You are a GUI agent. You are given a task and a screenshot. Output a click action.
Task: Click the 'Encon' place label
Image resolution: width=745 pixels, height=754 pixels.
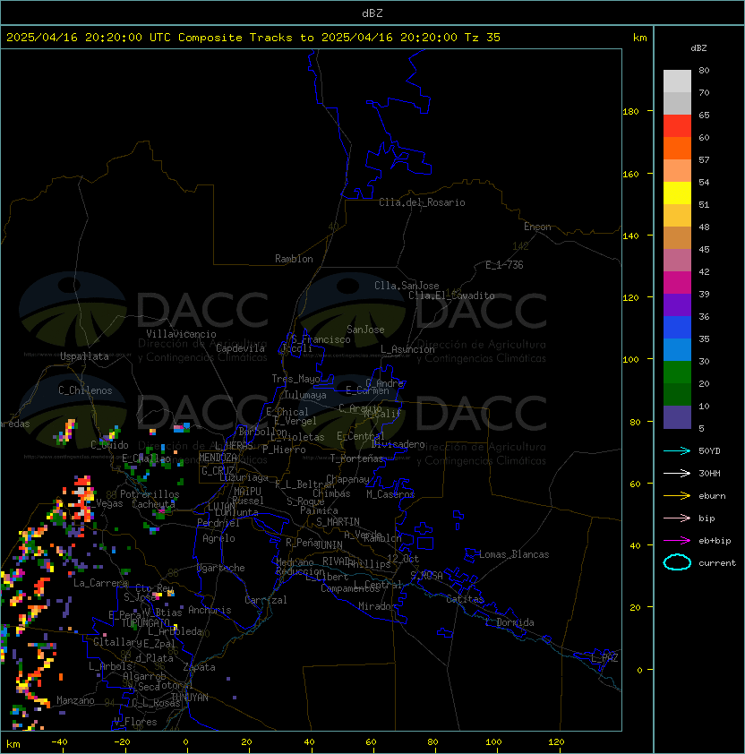537,227
